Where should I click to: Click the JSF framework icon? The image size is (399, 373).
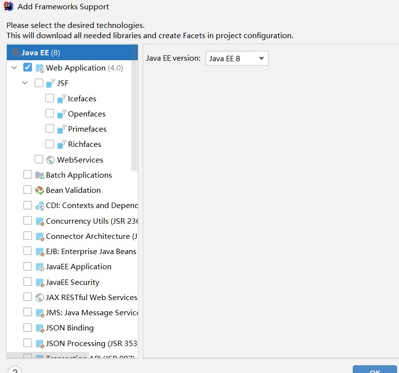coord(50,83)
